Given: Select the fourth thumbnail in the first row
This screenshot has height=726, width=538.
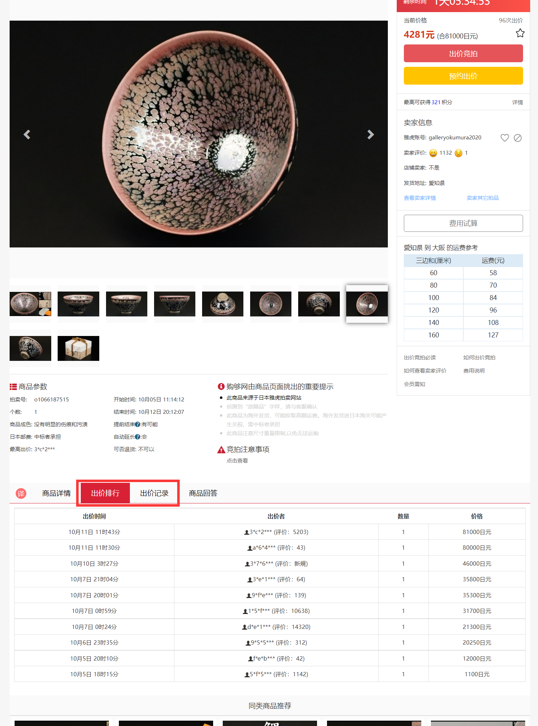Looking at the screenshot, I should tap(174, 304).
